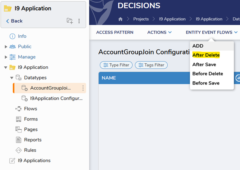Expand the Public tree node

[6, 47]
